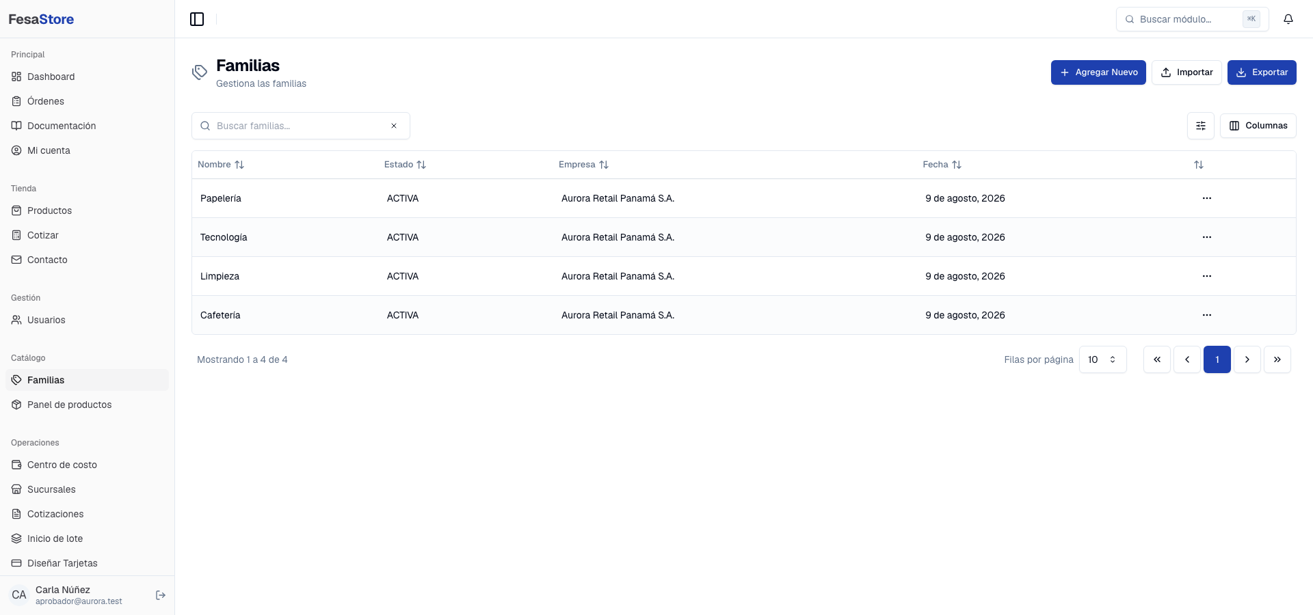Sort table by Fecha column

942,165
